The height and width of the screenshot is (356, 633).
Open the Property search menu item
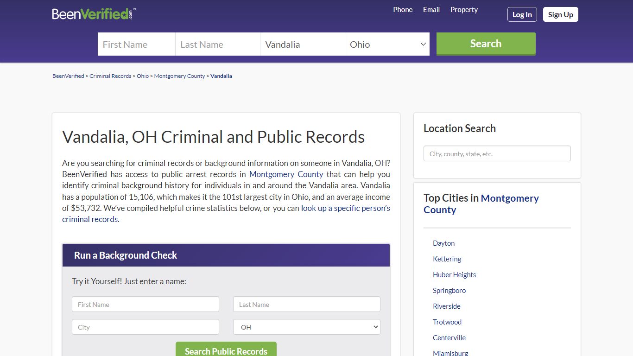[x=464, y=10]
